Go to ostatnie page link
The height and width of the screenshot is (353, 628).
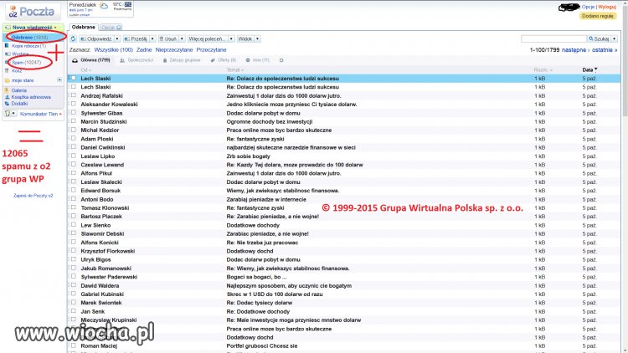(605, 50)
